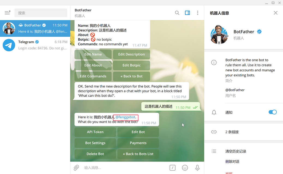Select 删除对话 to delete the chat
The height and width of the screenshot is (174, 283).
click(x=232, y=162)
